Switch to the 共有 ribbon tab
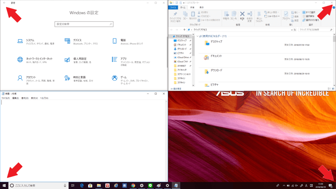336x189 pixels. (192, 7)
